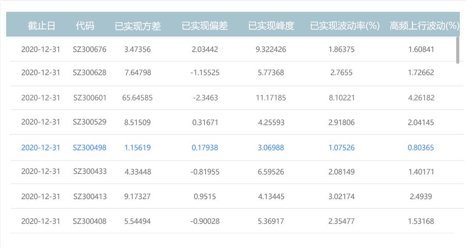Select stock code SZ300413
466x248 pixels.
[x=90, y=196]
